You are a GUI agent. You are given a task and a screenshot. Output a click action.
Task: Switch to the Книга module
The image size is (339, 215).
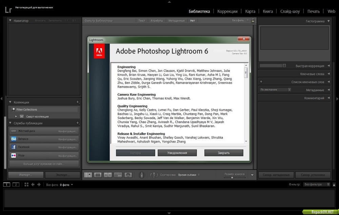pos(268,11)
